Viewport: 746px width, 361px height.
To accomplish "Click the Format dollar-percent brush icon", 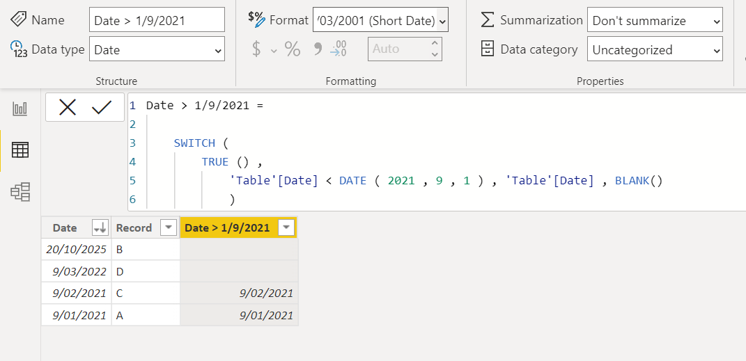I will pyautogui.click(x=256, y=19).
